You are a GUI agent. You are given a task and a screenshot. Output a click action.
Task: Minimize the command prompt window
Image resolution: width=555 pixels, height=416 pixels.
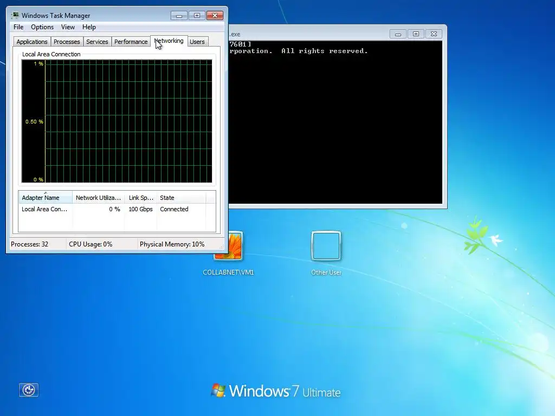[398, 34]
